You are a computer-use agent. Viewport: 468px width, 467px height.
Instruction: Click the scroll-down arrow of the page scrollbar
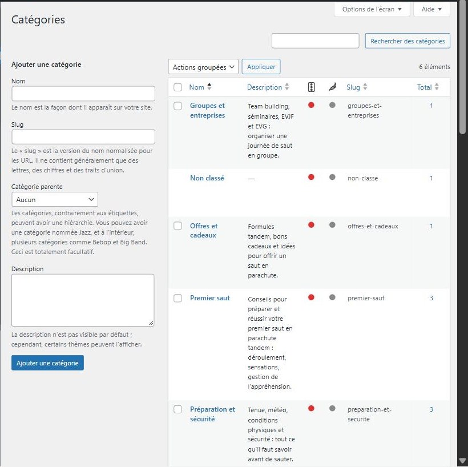click(463, 460)
